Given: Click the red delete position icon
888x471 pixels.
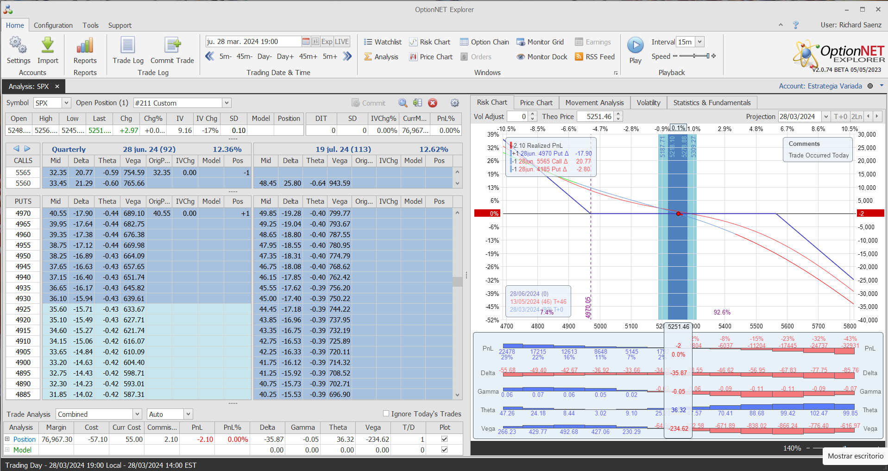Looking at the screenshot, I should 433,103.
